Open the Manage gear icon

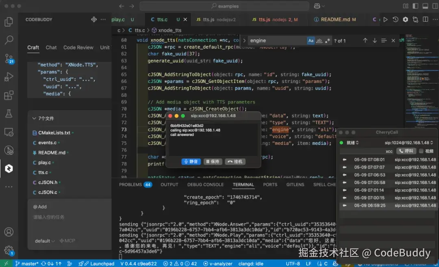pyautogui.click(x=9, y=250)
